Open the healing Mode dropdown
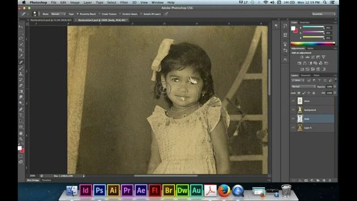The height and width of the screenshot is (201, 357). [x=58, y=14]
